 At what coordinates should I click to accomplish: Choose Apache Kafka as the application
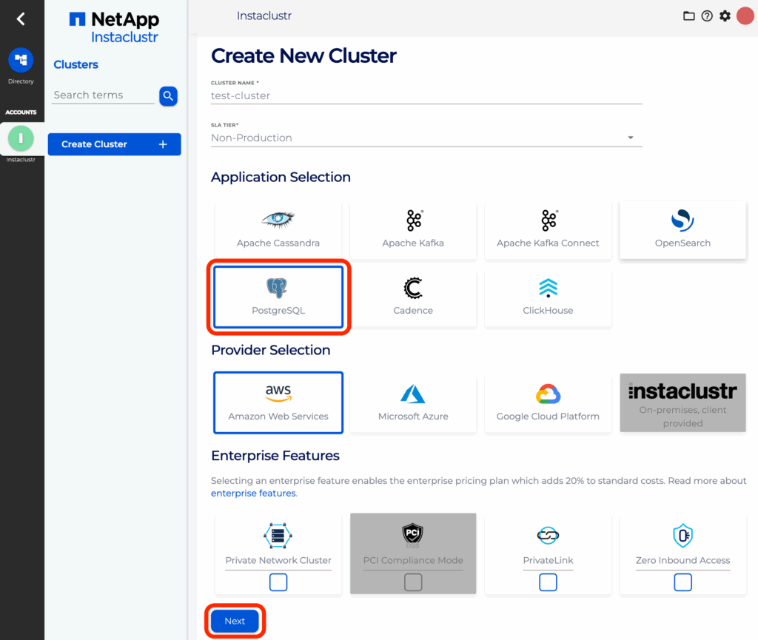click(412, 229)
